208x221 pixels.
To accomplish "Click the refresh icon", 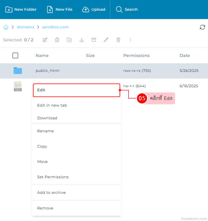I will pyautogui.click(x=203, y=27).
